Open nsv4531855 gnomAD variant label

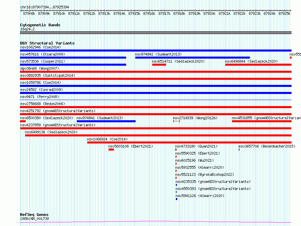point(266,118)
